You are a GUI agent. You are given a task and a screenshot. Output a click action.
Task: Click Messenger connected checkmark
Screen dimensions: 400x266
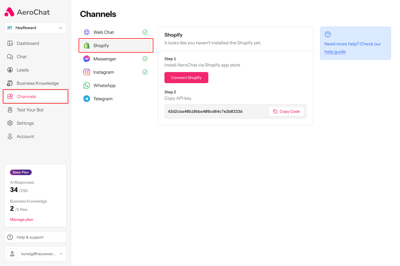coord(145,59)
